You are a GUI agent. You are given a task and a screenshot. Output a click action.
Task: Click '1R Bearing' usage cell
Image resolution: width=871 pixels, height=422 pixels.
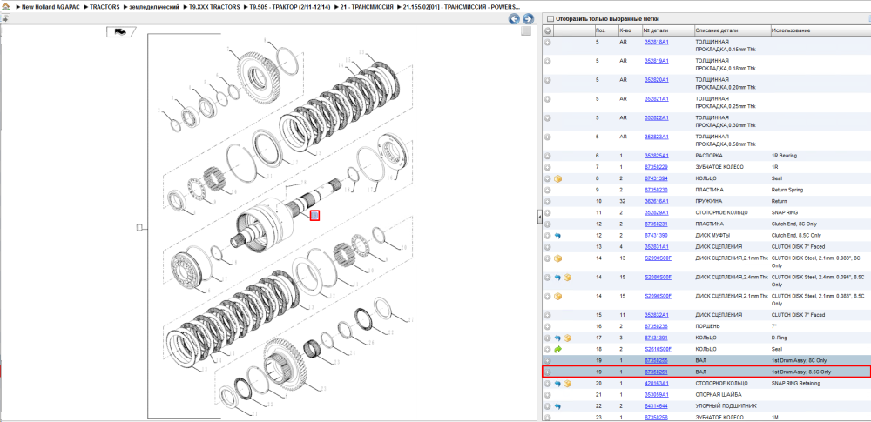coord(784,156)
